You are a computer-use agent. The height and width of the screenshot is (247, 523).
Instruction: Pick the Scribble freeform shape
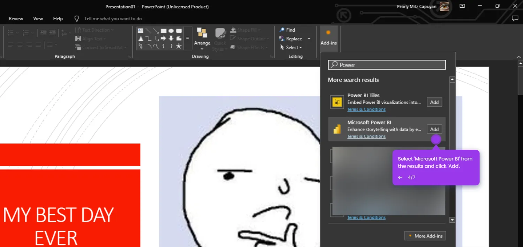tap(141, 46)
